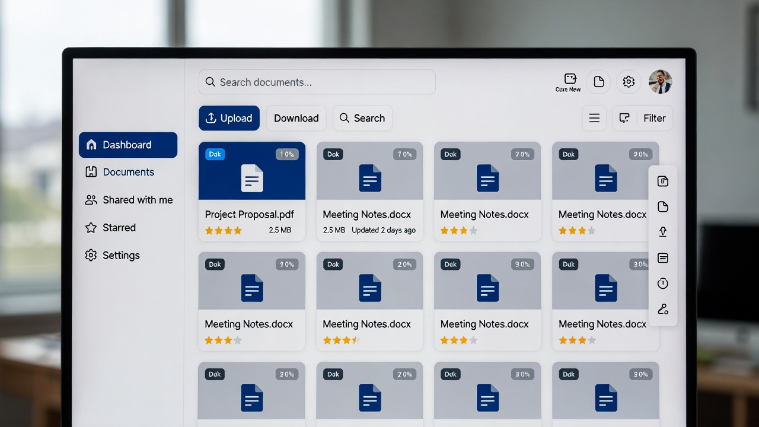
Task: Click the clock icon in floating toolbar
Action: pos(663,283)
